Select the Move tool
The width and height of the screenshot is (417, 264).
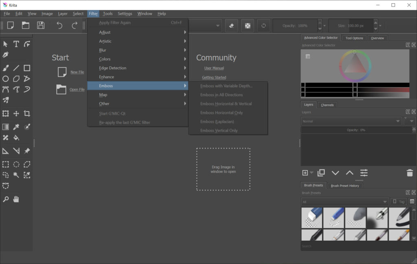pyautogui.click(x=16, y=114)
